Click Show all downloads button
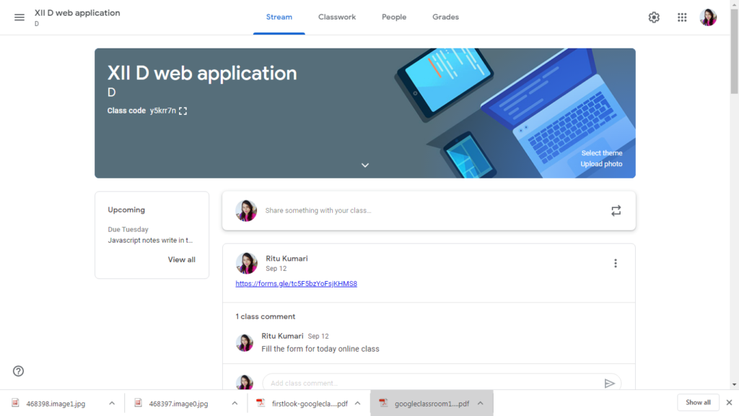This screenshot has height=416, width=739. tap(698, 402)
